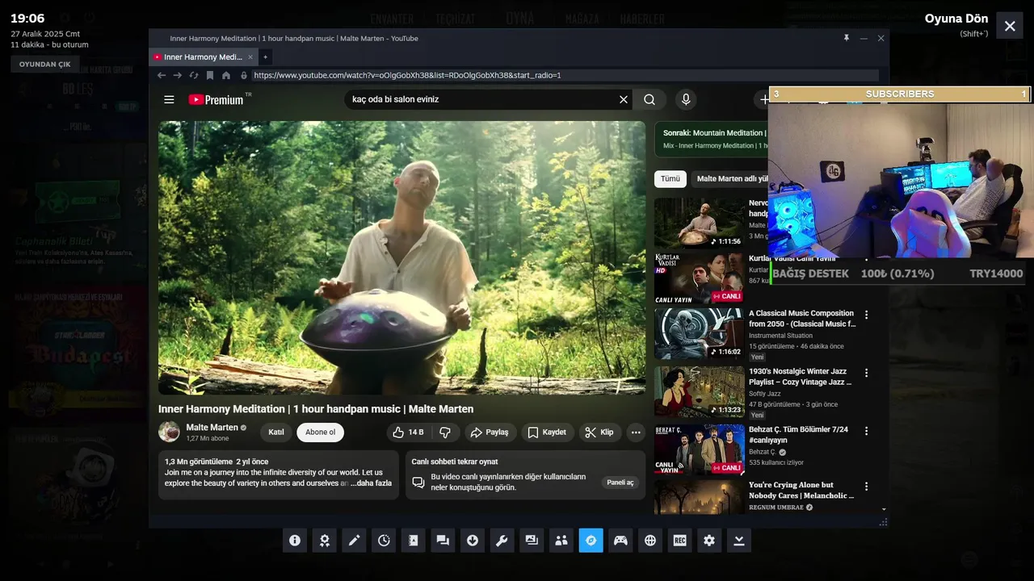Open the achievements icon in overlay toolbar
The image size is (1034, 581).
(324, 541)
